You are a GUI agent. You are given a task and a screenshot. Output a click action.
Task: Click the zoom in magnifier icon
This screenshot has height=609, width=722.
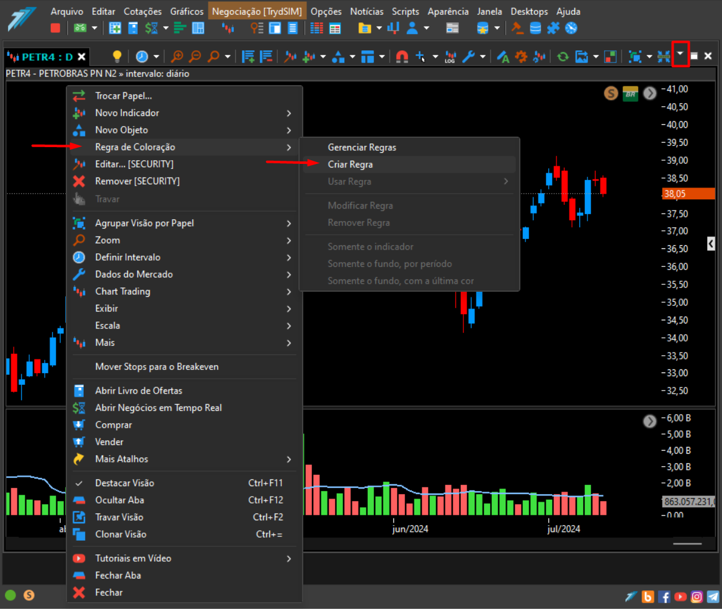177,56
